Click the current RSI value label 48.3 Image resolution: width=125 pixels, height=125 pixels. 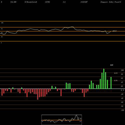click(114, 31)
